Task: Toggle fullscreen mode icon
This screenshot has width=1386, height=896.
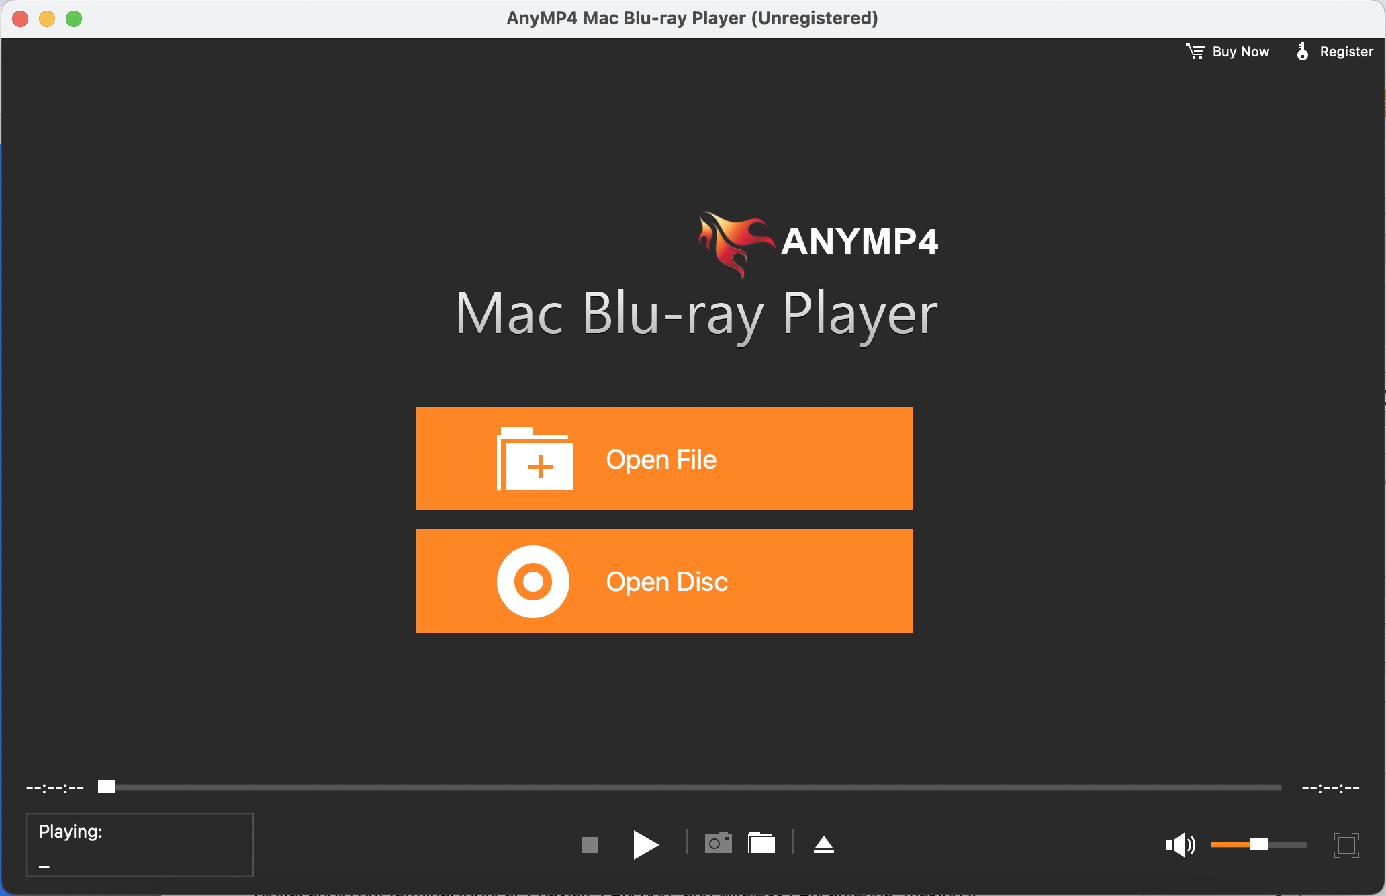Action: click(x=1346, y=845)
